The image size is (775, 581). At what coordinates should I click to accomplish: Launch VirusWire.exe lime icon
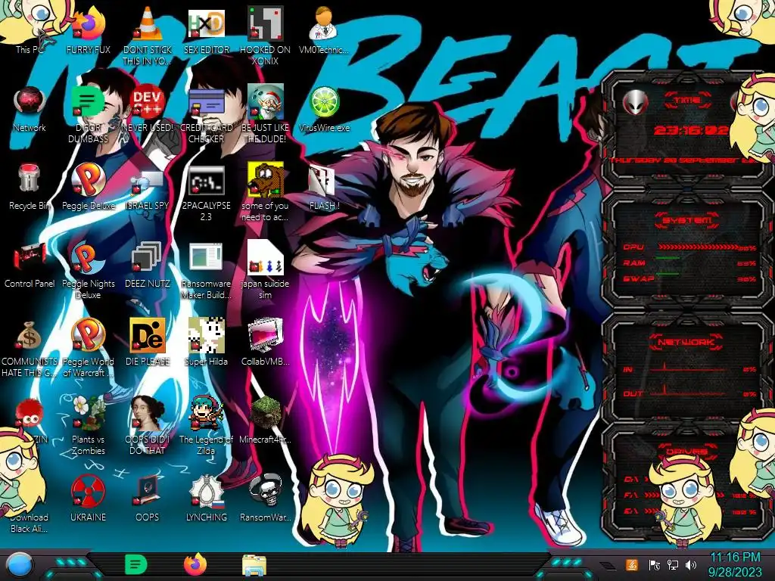(x=324, y=109)
